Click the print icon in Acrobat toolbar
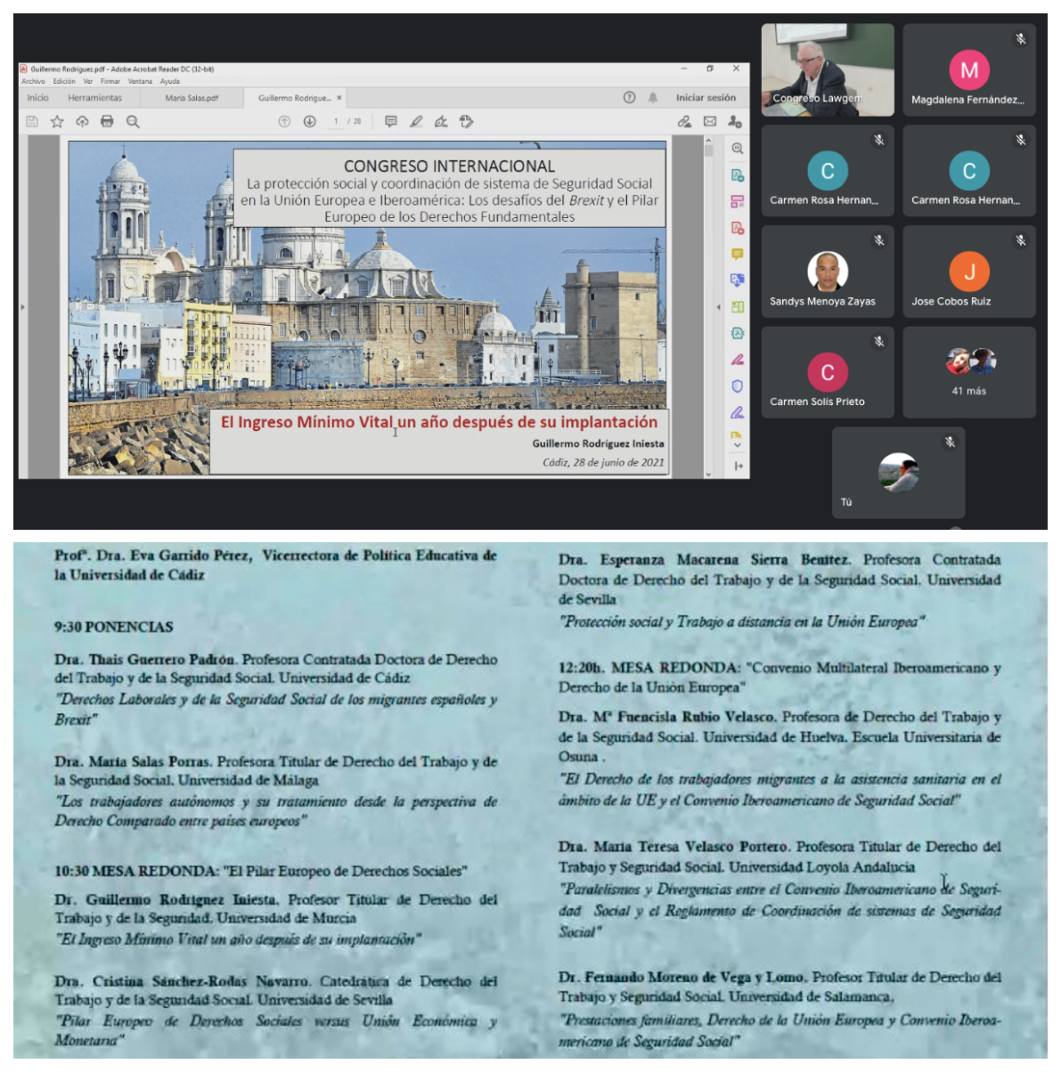Screen dimensions: 1061x1072 pos(107,122)
